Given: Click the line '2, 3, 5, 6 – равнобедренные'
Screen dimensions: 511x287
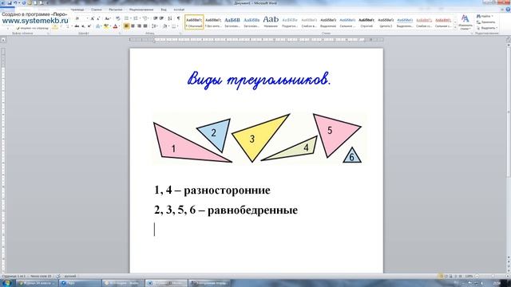Looking at the screenshot, I should coord(226,210).
